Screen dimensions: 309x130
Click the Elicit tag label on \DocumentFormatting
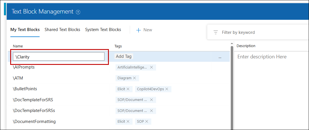121,122
